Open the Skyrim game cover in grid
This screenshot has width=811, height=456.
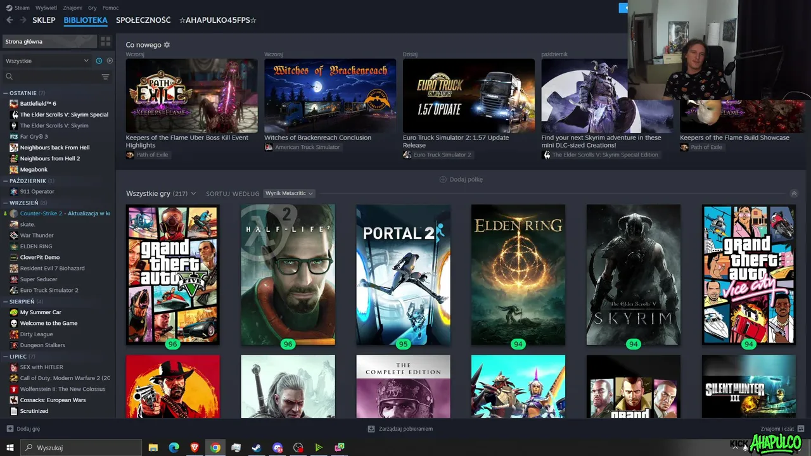634,275
